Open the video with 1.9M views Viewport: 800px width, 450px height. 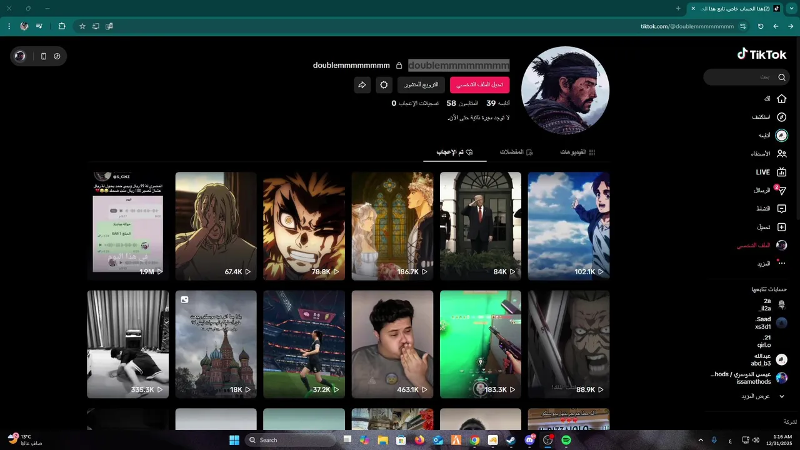click(x=128, y=226)
